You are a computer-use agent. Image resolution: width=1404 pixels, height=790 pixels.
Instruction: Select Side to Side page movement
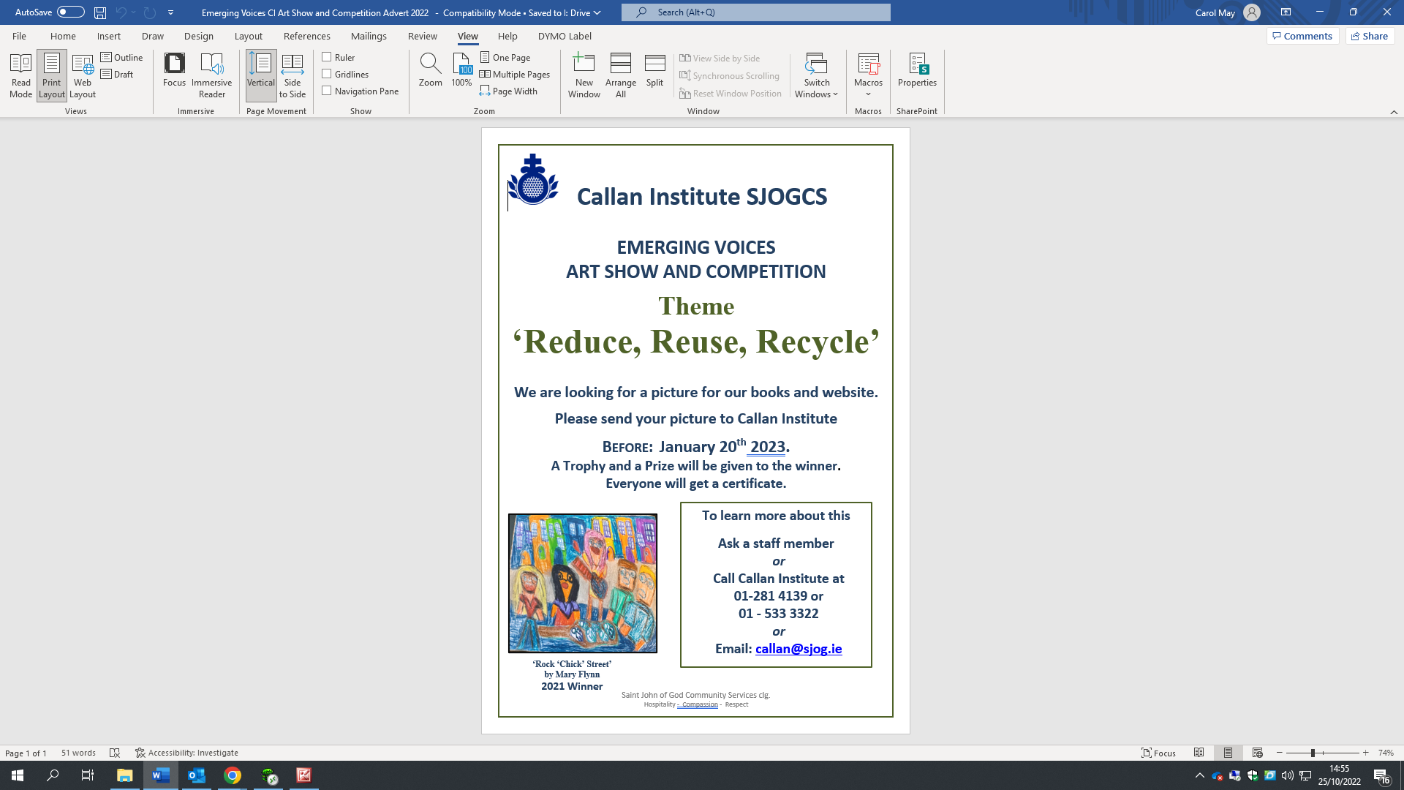(292, 75)
